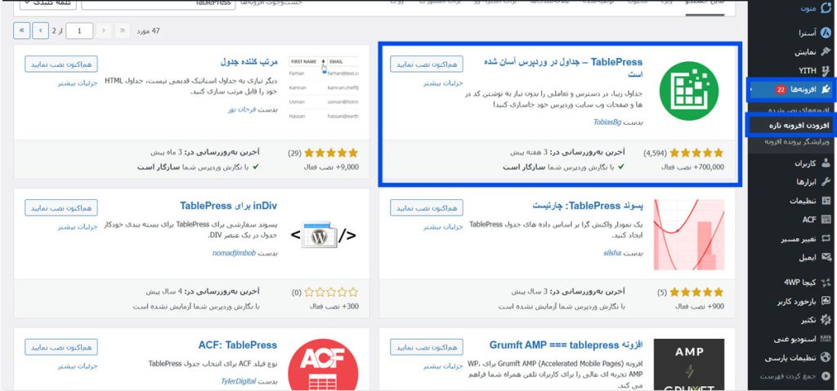
Task: Open تنظیمات (Settings) sidebar icon
Action: click(x=826, y=201)
